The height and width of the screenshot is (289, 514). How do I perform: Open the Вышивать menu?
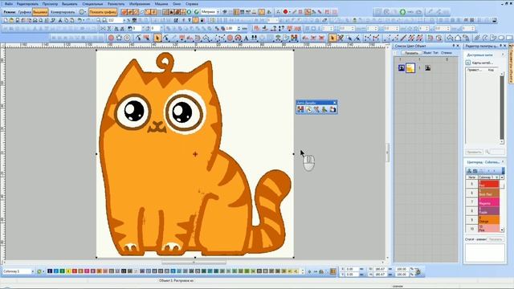point(70,4)
